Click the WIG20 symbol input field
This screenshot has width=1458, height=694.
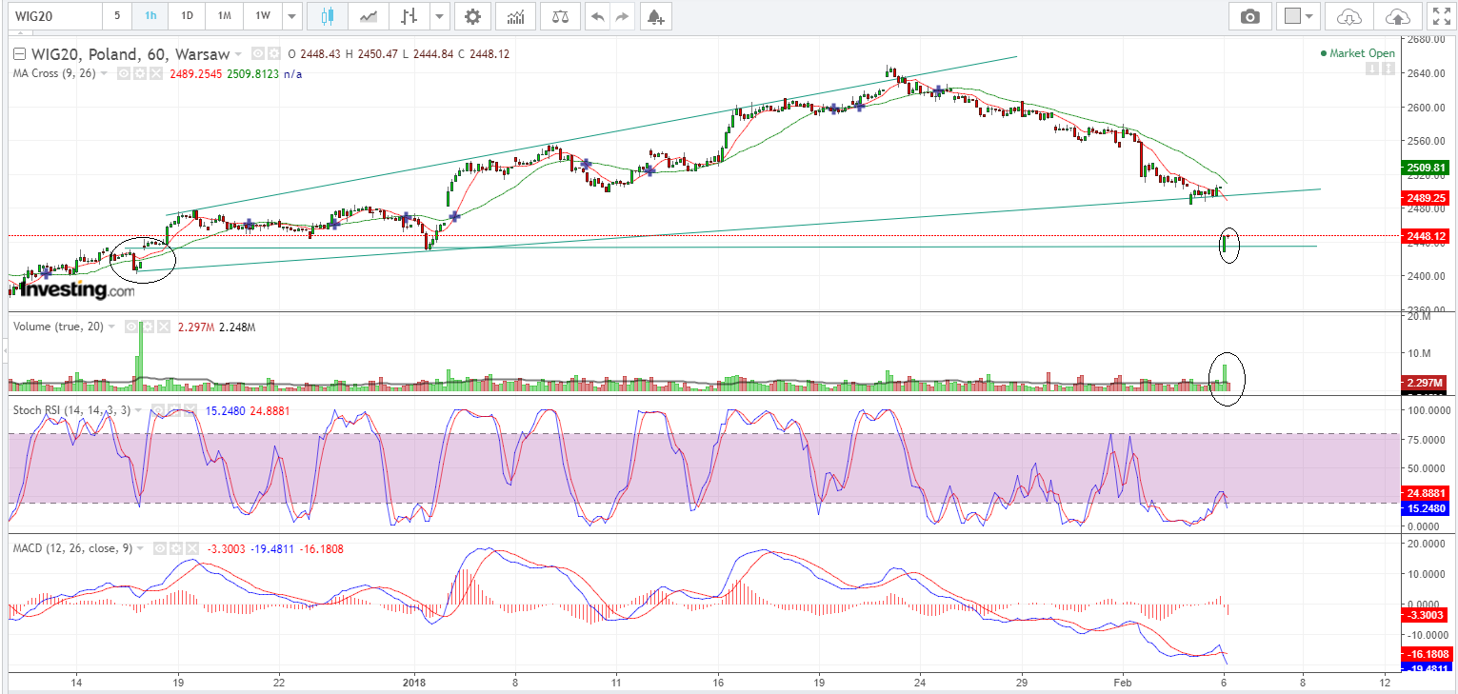click(52, 16)
